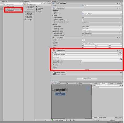Select the Cube object in Hierarchy

pyautogui.click(x=8, y=9)
